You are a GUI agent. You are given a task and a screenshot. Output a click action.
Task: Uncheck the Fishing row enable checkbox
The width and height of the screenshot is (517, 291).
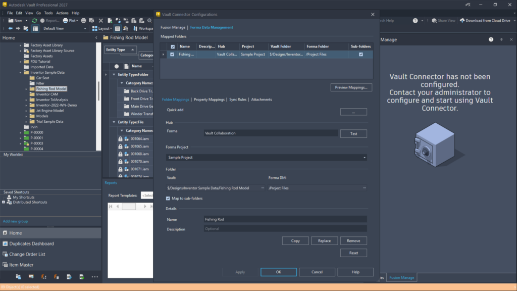(172, 55)
